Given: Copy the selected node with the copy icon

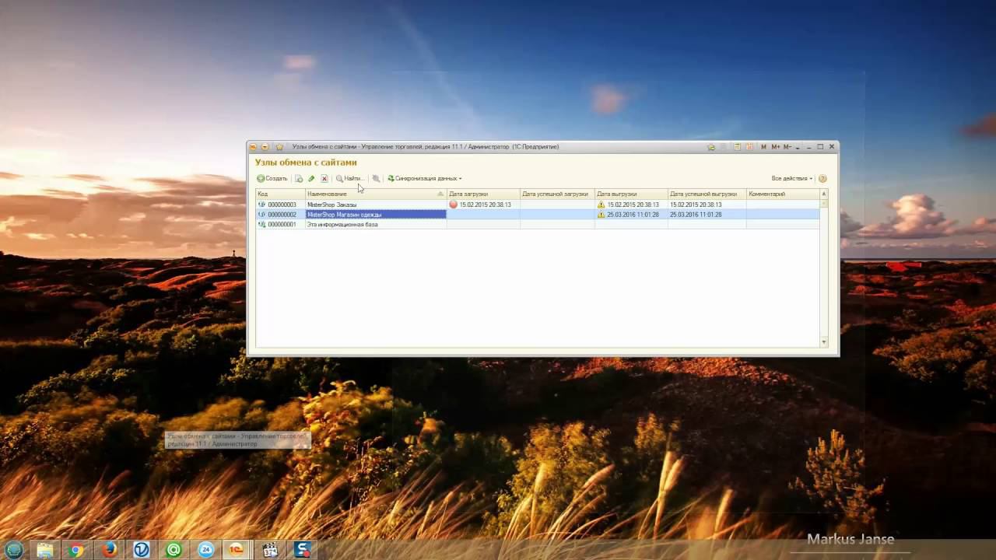Looking at the screenshot, I should tap(299, 178).
